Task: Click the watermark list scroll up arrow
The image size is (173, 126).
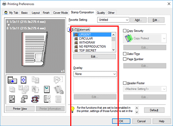Action: click(113, 35)
